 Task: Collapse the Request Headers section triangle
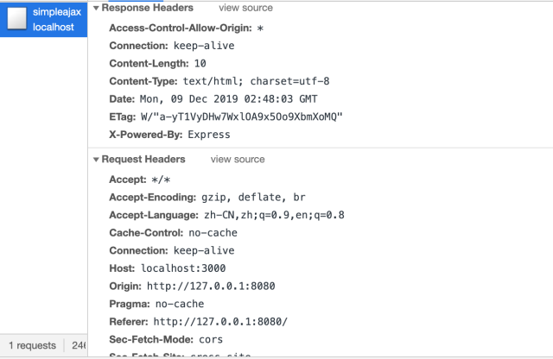[x=96, y=160]
